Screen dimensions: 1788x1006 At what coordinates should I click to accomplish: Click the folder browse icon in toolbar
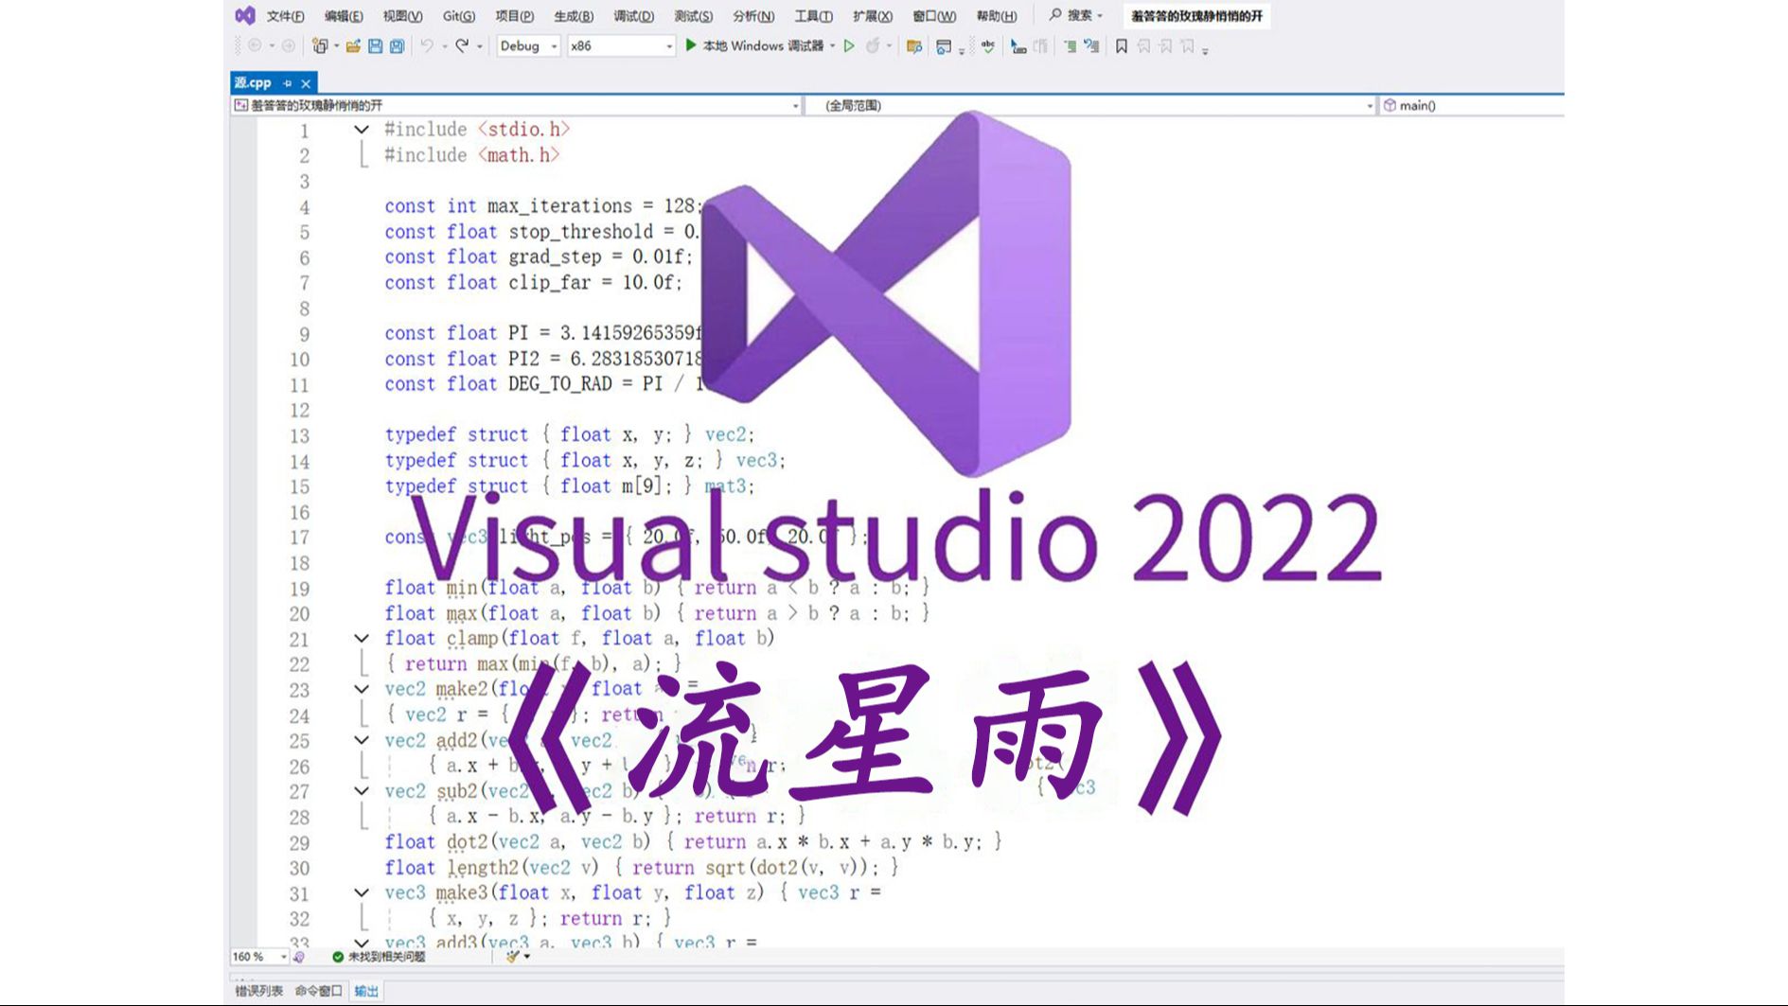(x=914, y=46)
